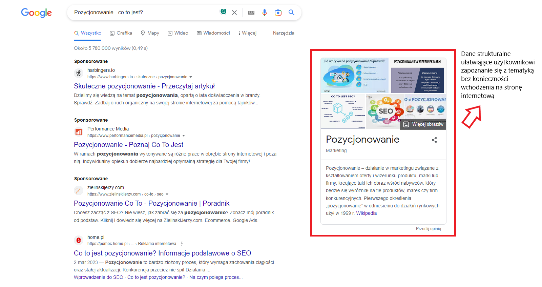This screenshot has height=287, width=542.
Task: Start voice search with microphone icon
Action: click(x=265, y=13)
